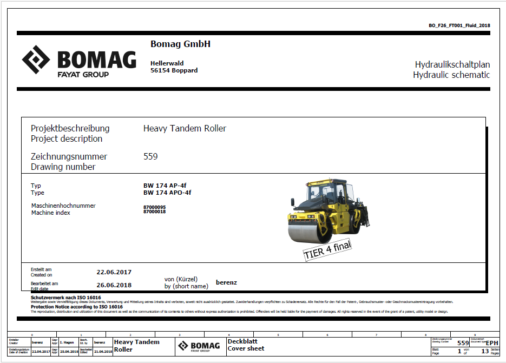Click column marker '4' on bottom ruler
This screenshot has height=363, width=506.
pyautogui.click(x=229, y=335)
